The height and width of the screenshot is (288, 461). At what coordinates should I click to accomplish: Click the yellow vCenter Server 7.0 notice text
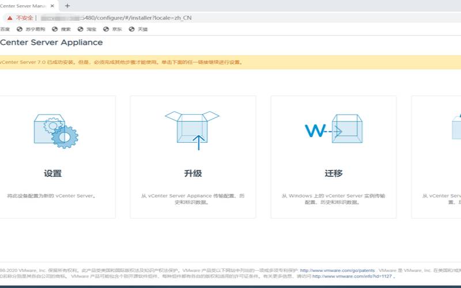pos(121,62)
